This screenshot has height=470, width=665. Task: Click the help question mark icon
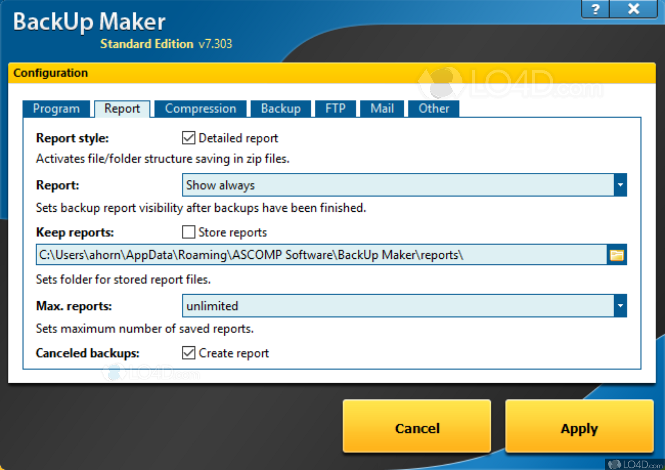[x=595, y=9]
